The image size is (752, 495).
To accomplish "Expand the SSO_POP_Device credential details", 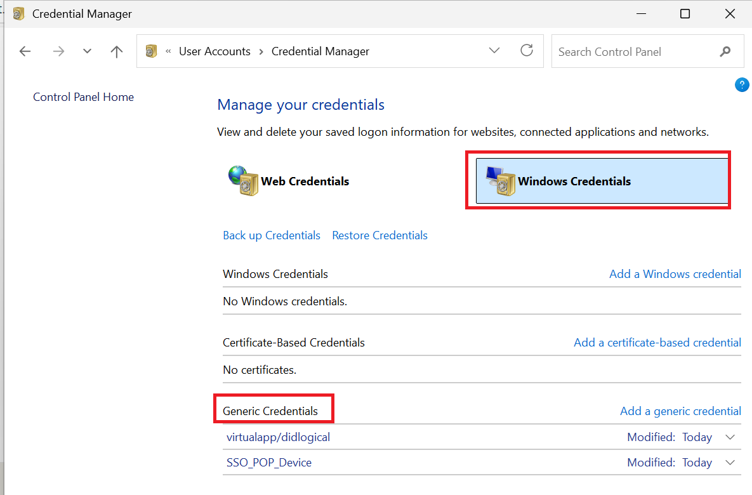I will (x=729, y=462).
